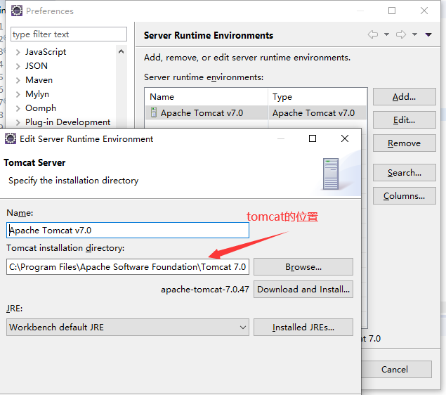Click the Name input field in edit dialog
The height and width of the screenshot is (395, 446).
click(x=128, y=231)
